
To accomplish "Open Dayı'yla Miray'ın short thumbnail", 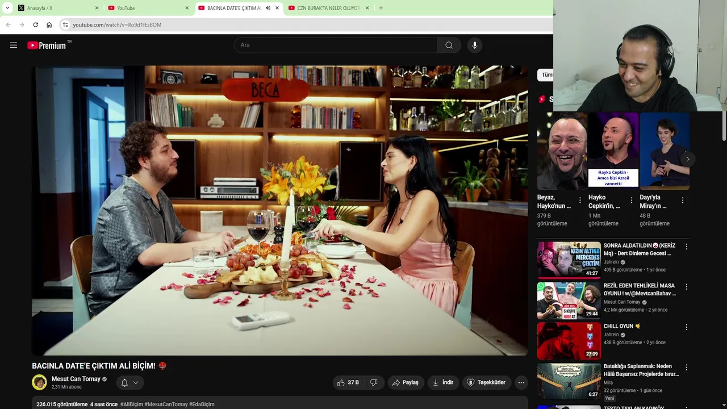I will 665,151.
